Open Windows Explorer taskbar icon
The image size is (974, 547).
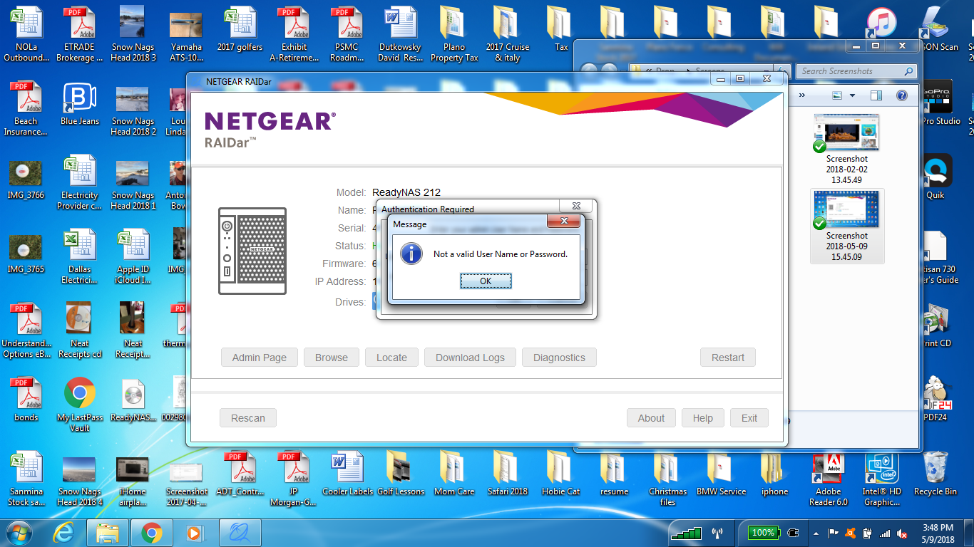click(x=108, y=533)
